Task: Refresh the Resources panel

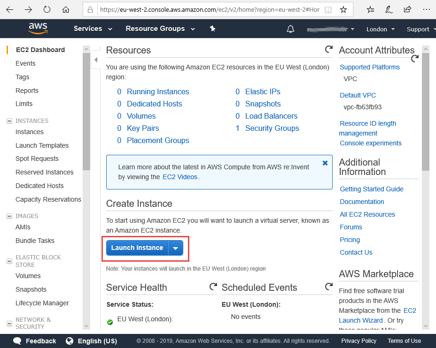Action: click(x=329, y=49)
